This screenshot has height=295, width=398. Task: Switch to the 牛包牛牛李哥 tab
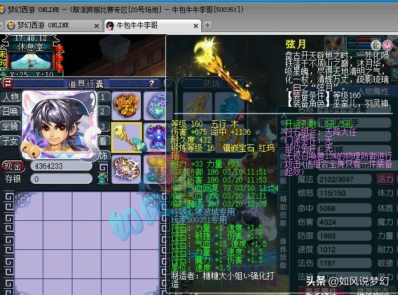point(152,26)
